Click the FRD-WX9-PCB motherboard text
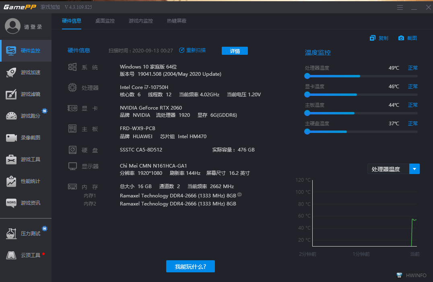Image resolution: width=433 pixels, height=282 pixels. tap(138, 128)
